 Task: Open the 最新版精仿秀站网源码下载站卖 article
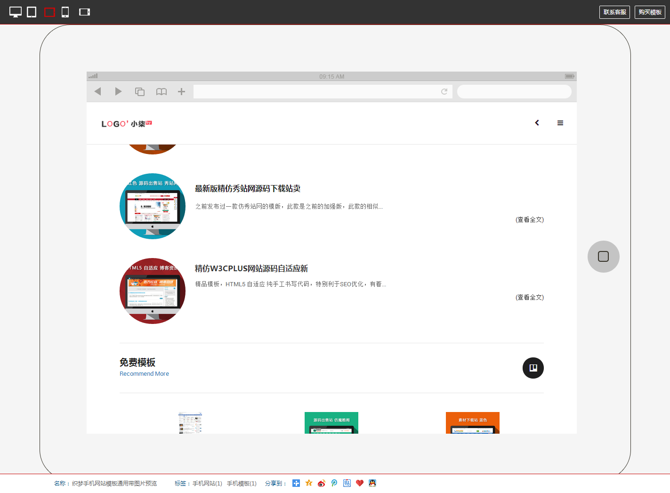(x=248, y=189)
